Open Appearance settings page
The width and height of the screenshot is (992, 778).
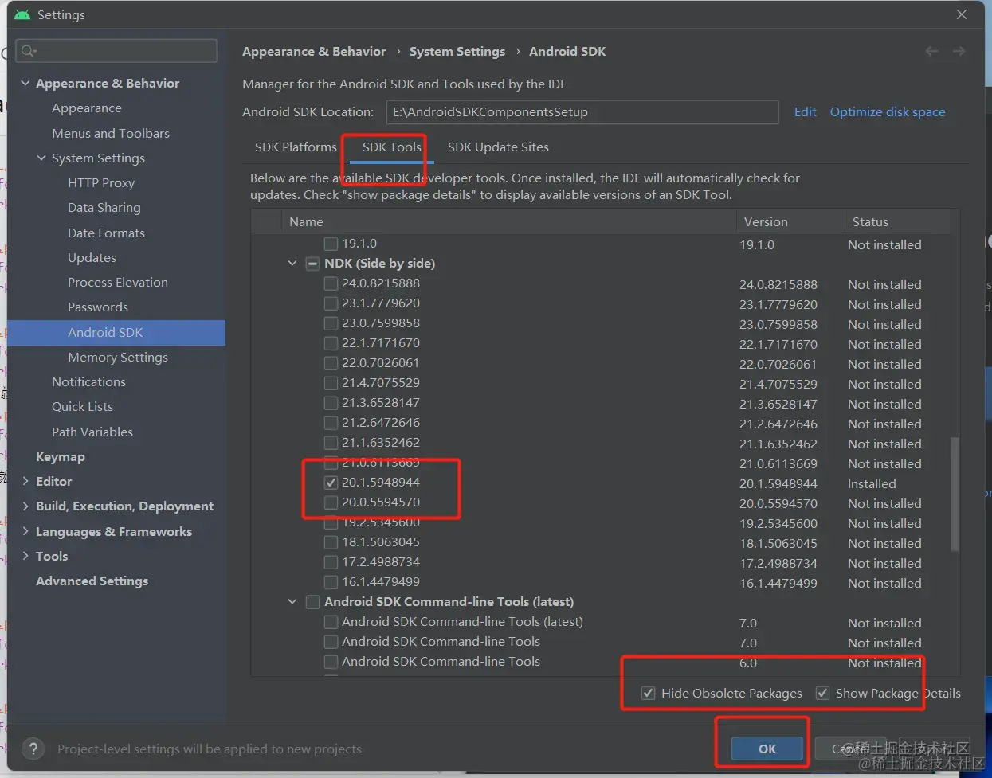click(87, 108)
